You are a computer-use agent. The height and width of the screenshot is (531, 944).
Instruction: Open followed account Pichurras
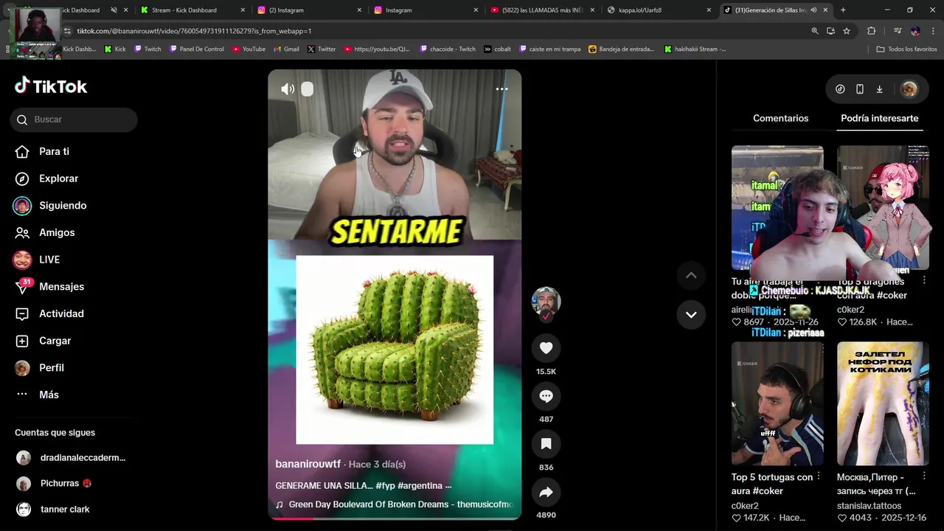(55, 483)
